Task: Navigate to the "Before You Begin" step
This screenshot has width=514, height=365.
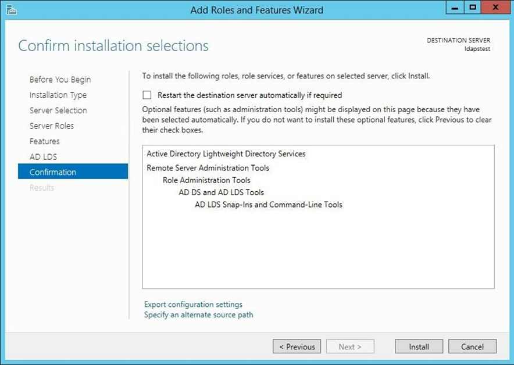Action: (60, 79)
